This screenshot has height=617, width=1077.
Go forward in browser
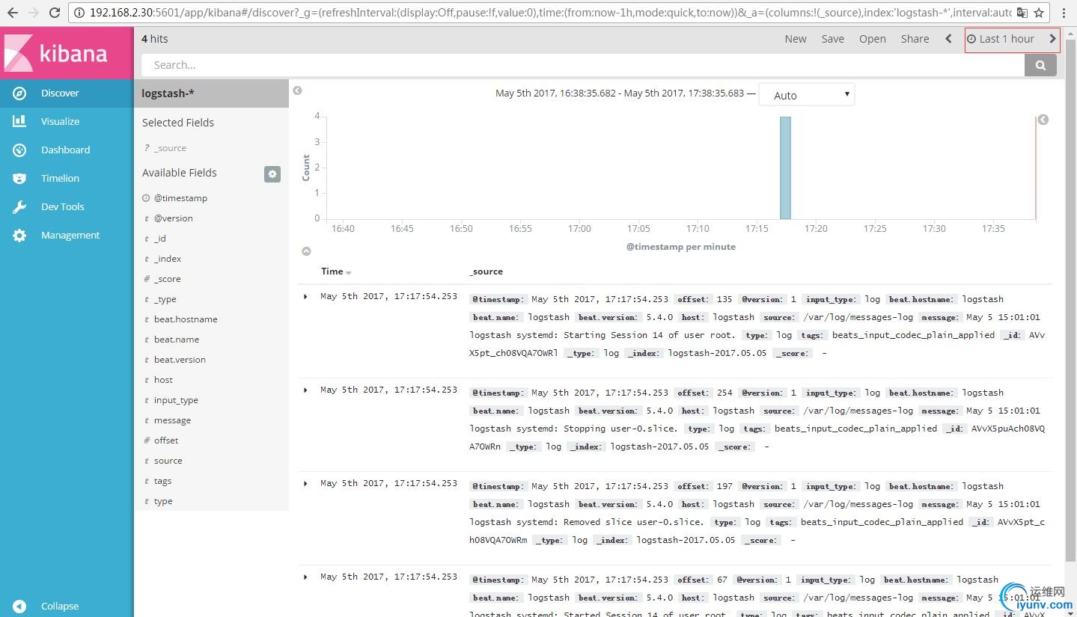click(x=34, y=13)
